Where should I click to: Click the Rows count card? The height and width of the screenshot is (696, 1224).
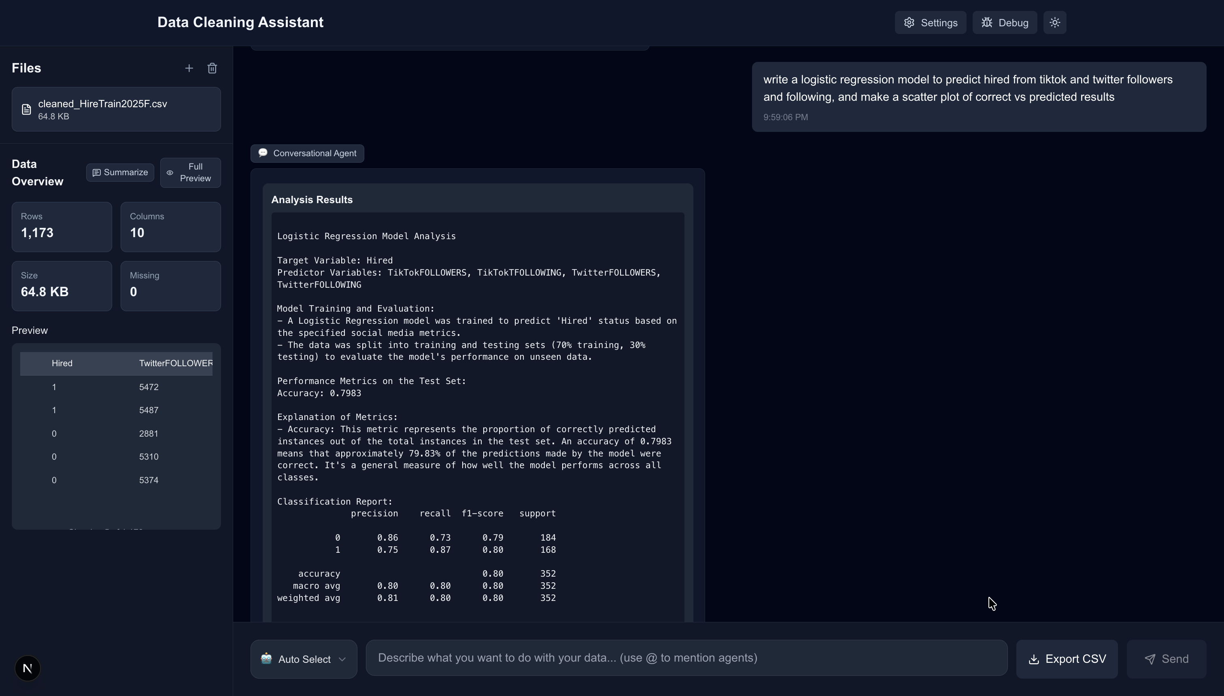tap(62, 227)
